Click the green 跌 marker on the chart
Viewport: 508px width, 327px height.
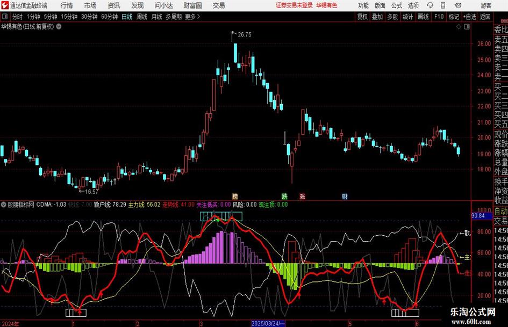284,196
